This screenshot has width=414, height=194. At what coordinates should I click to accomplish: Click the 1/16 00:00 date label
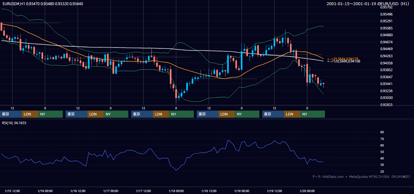(x=45, y=191)
